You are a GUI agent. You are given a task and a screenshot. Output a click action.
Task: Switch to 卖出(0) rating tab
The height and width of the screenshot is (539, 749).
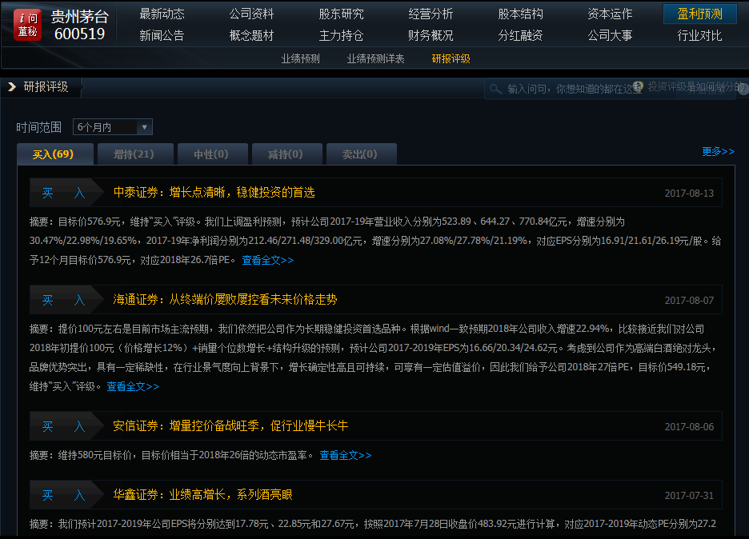pos(362,154)
